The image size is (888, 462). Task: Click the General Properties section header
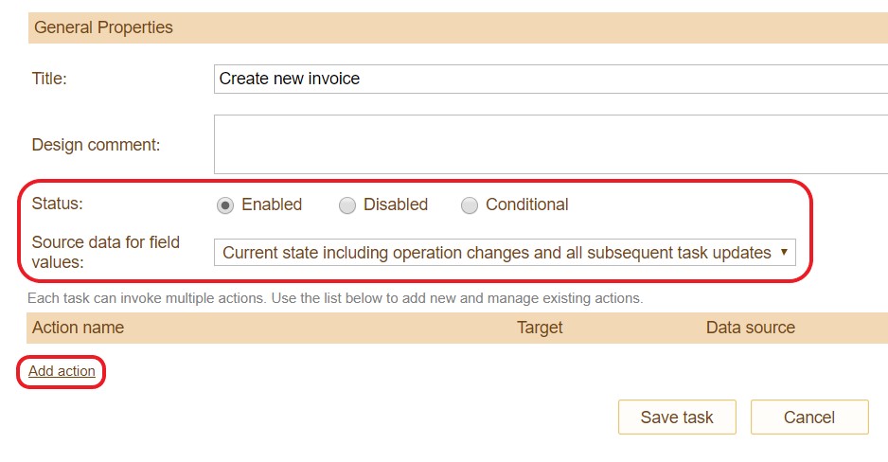103,27
